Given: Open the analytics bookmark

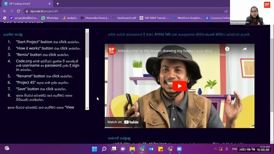Looking at the screenshot, I should 69,18.
